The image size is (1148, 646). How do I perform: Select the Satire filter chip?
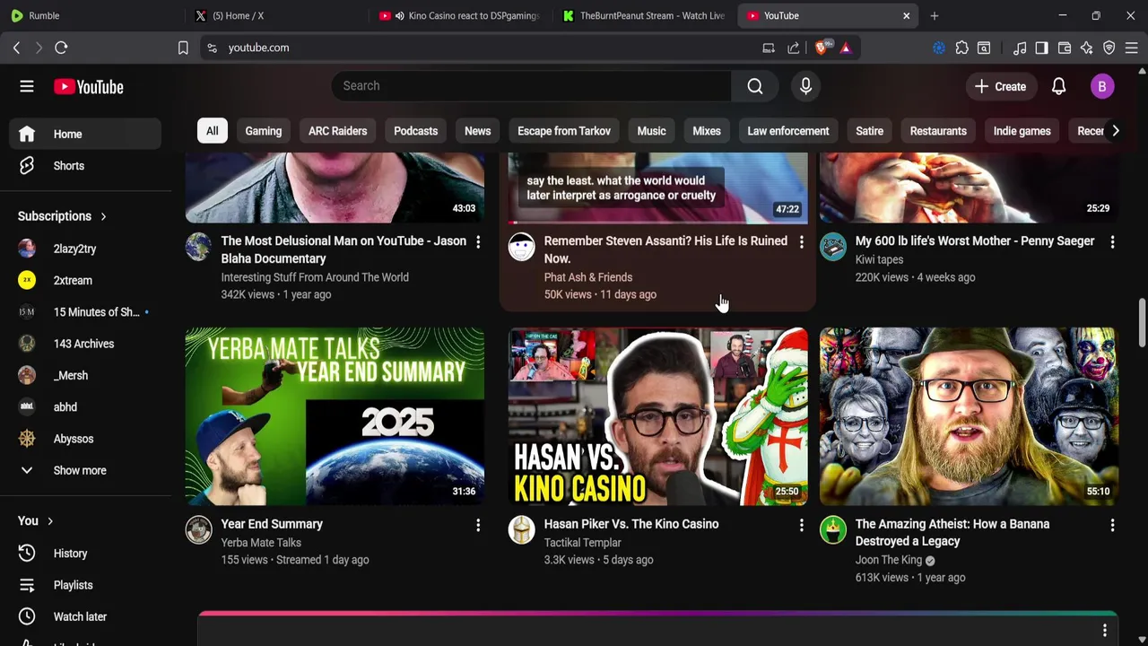click(x=869, y=131)
